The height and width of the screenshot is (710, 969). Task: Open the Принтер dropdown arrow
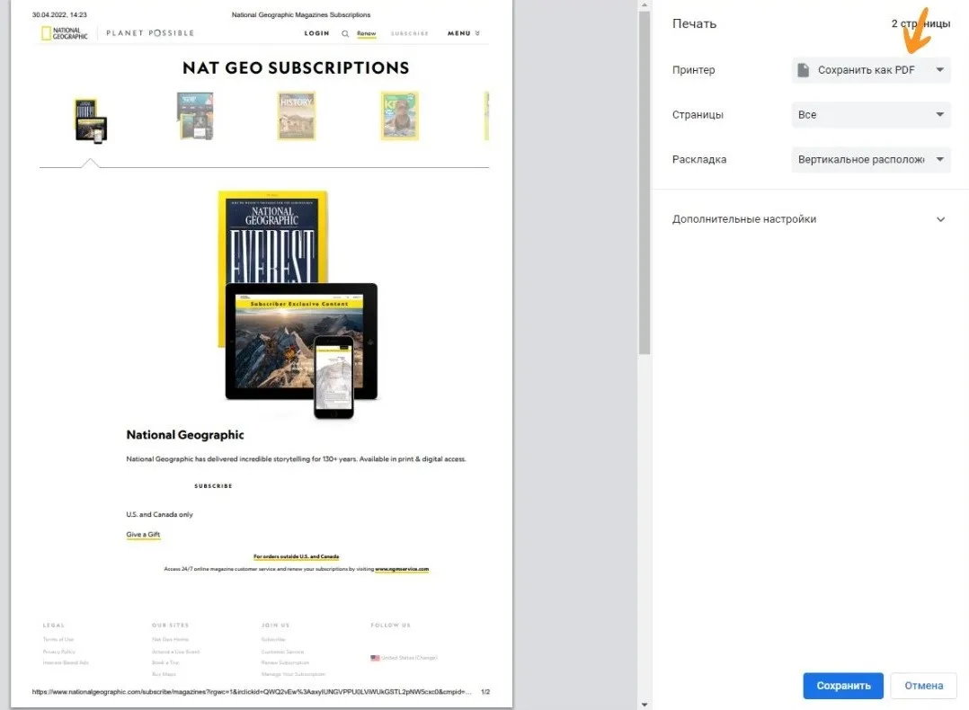click(939, 70)
